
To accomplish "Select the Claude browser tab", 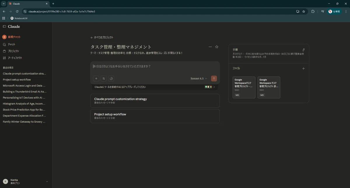I will (28, 4).
